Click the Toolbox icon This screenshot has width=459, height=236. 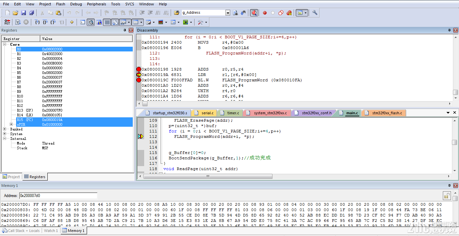pos(200,22)
